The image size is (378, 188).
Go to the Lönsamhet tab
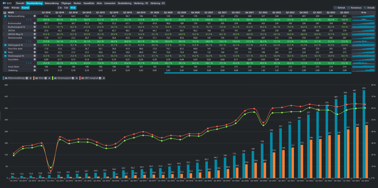click(x=110, y=3)
